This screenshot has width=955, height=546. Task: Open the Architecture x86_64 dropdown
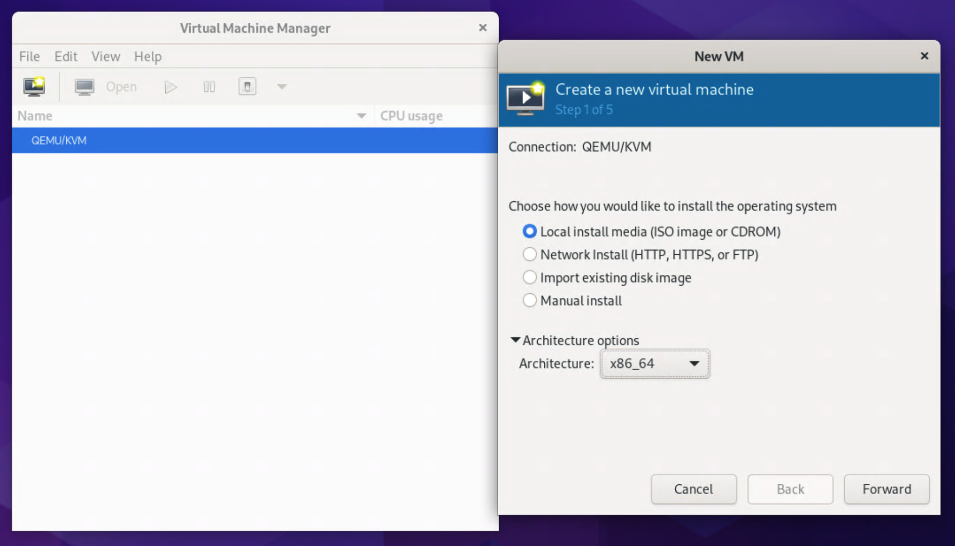point(655,363)
